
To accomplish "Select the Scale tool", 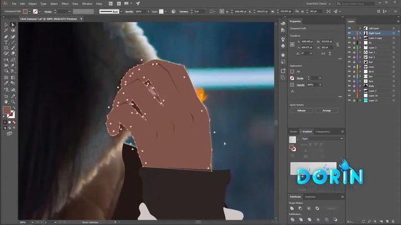I will click(x=13, y=60).
